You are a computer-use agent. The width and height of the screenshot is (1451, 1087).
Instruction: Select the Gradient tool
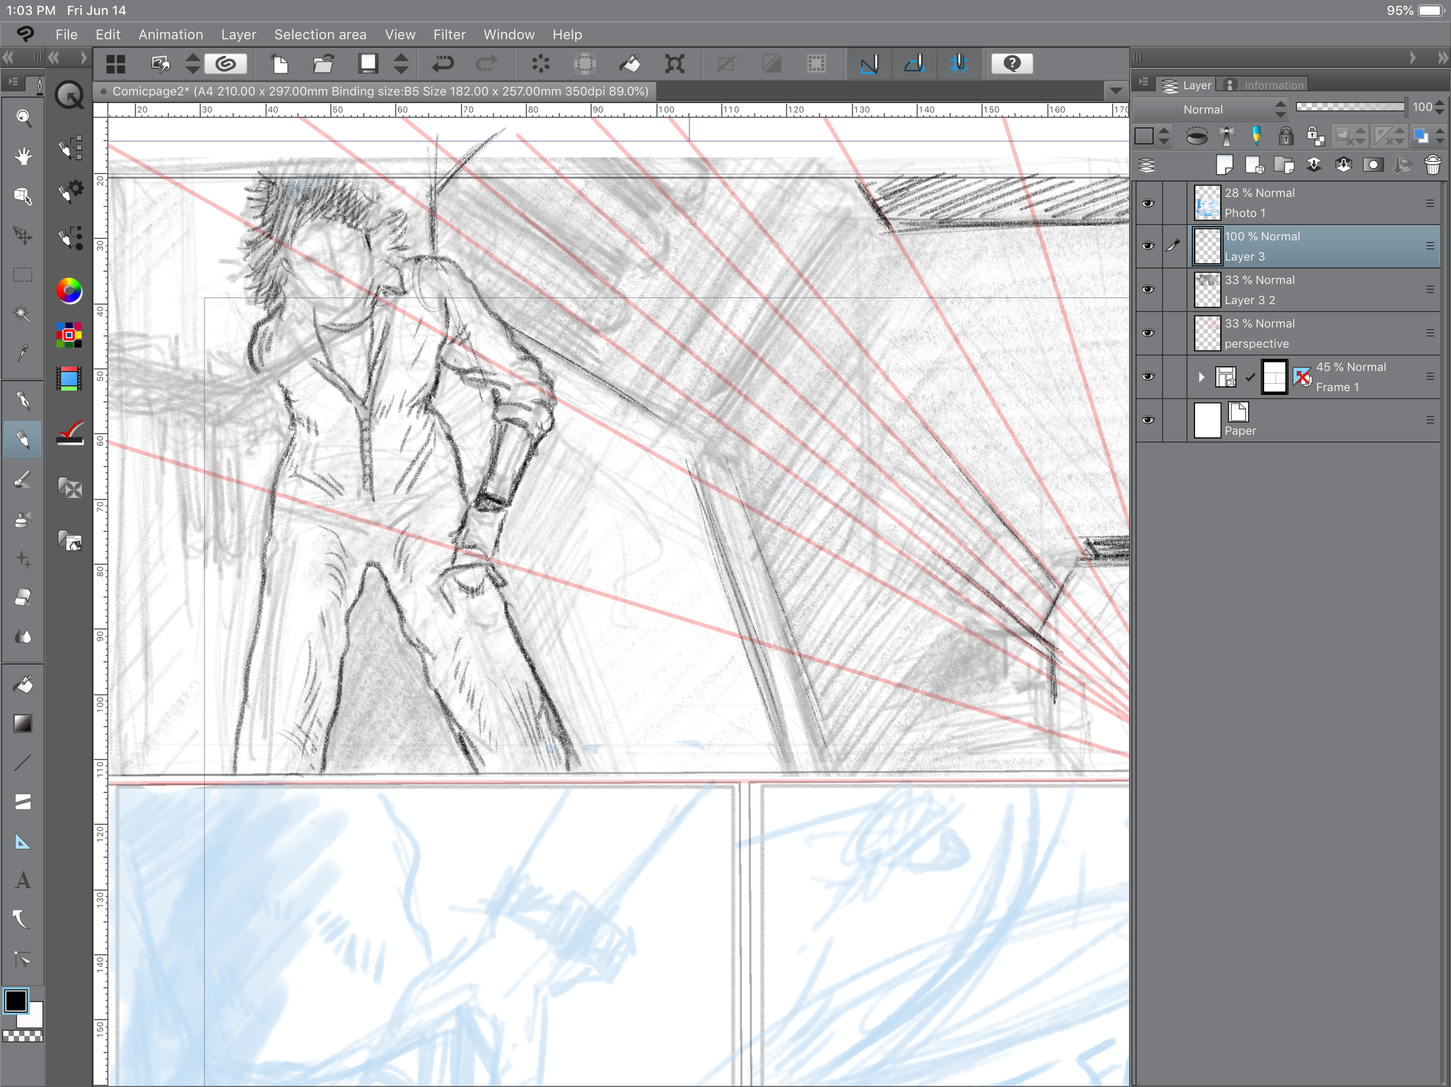[x=23, y=723]
